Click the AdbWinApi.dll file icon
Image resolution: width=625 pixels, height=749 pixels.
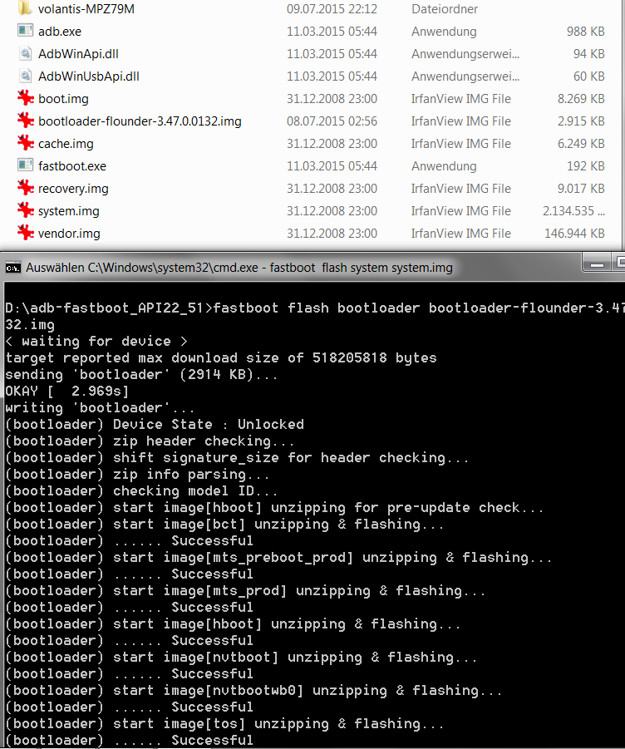[x=25, y=54]
